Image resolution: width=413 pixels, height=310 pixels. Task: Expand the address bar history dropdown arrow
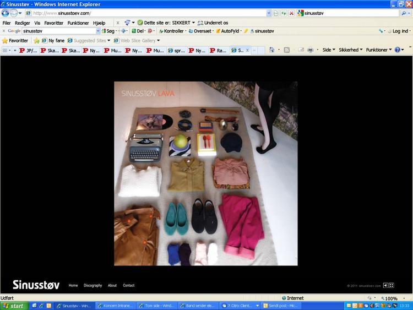tap(268, 13)
